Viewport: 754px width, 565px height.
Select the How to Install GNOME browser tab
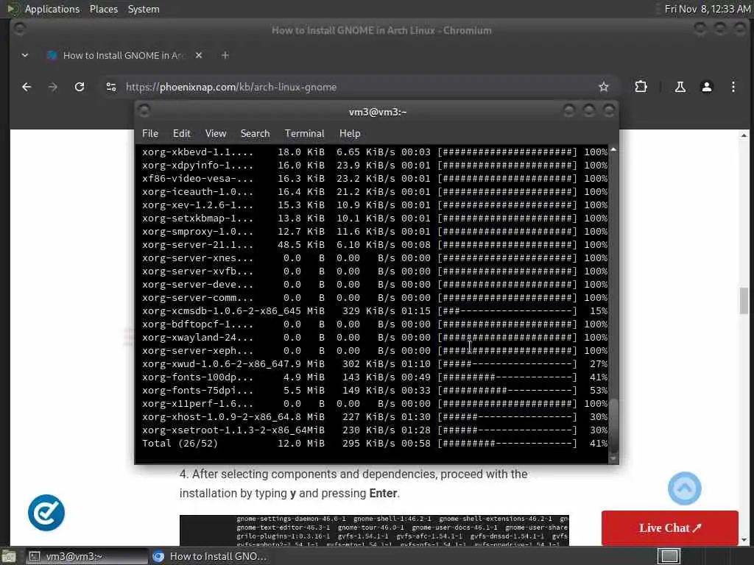[123, 55]
